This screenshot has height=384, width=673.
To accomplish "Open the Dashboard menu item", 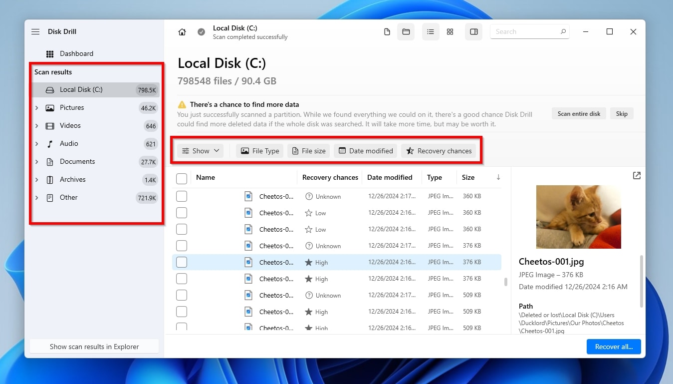I will pyautogui.click(x=76, y=54).
